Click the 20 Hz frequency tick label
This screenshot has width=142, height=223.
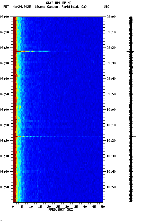(x=49, y=207)
